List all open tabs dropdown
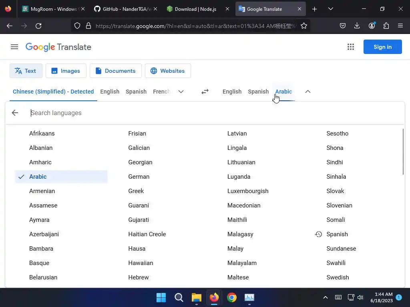 point(330,9)
